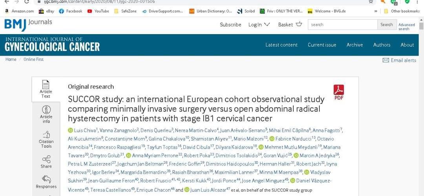Open the Archive section
This screenshot has width=424, height=196.
355,45
